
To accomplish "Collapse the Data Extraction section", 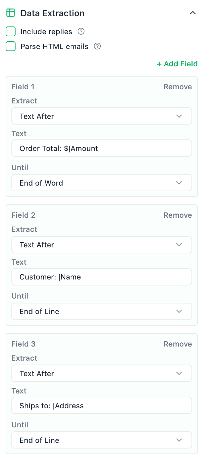I will point(193,13).
